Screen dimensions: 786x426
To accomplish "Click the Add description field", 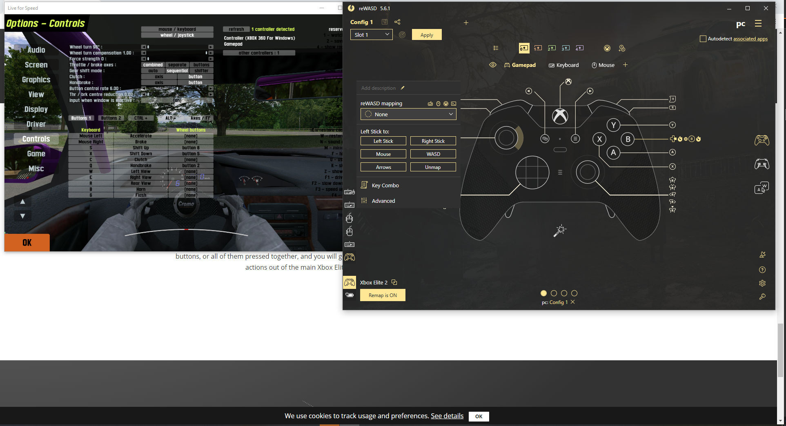I will coord(379,88).
